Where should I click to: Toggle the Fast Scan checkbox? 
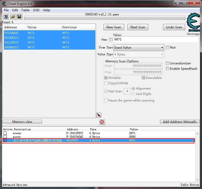click(106, 91)
